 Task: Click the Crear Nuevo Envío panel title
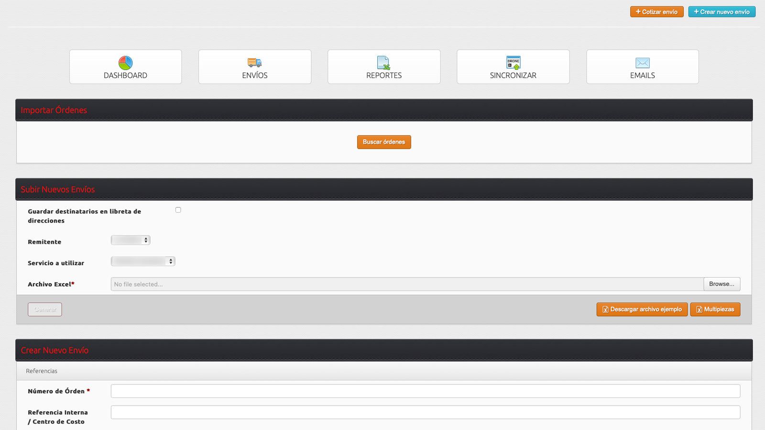point(55,351)
